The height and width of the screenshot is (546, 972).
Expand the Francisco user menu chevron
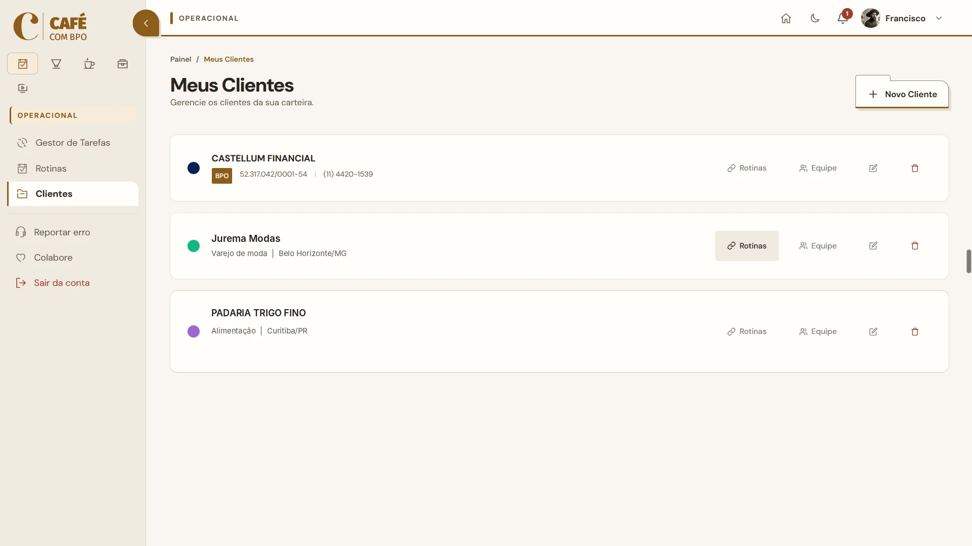click(939, 18)
